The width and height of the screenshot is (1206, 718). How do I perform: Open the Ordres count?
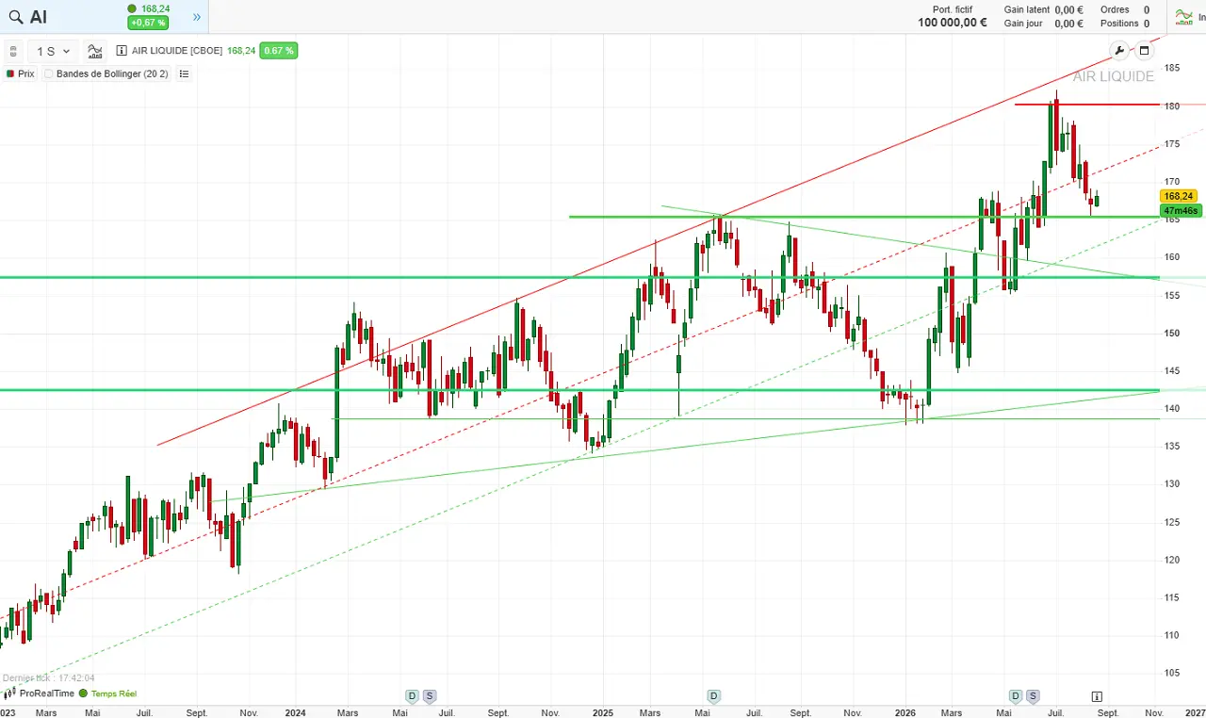pyautogui.click(x=1147, y=10)
